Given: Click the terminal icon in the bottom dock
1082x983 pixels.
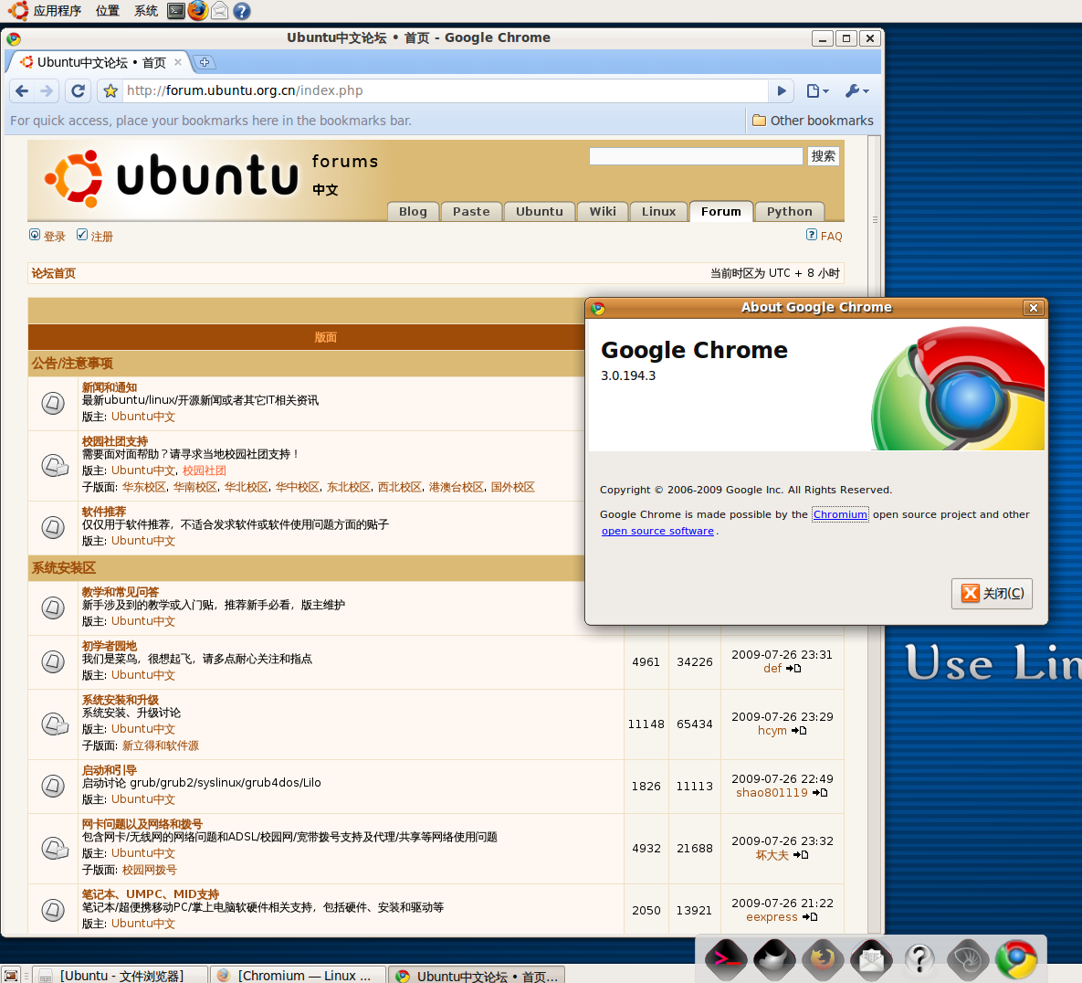Looking at the screenshot, I should pyautogui.click(x=726, y=959).
